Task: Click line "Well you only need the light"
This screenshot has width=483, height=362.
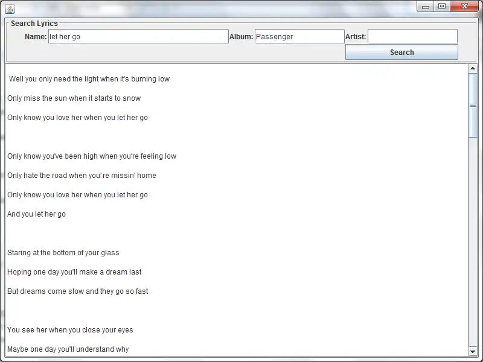Action: (x=89, y=79)
